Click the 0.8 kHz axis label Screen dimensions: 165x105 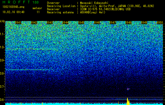pos(2,73)
